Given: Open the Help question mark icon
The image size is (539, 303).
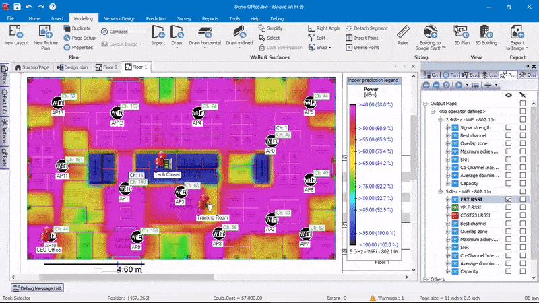Looking at the screenshot, I should (53, 7).
